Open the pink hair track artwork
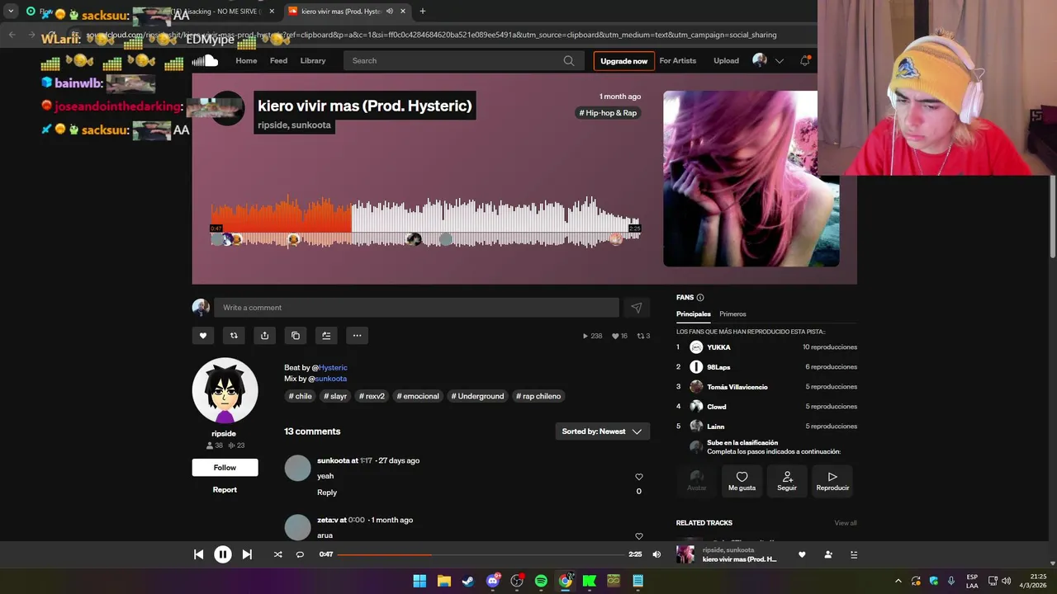 [751, 179]
